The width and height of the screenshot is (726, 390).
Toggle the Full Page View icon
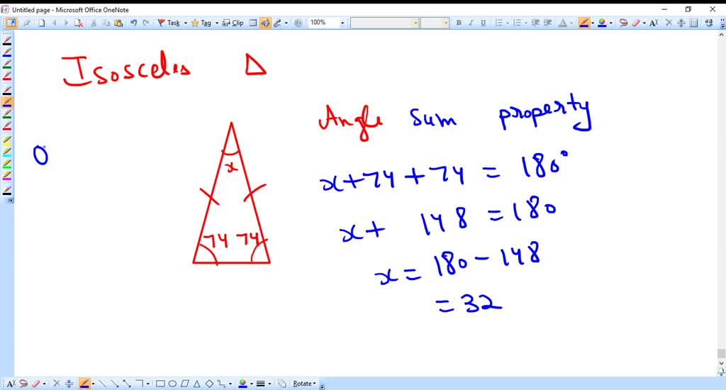click(10, 23)
